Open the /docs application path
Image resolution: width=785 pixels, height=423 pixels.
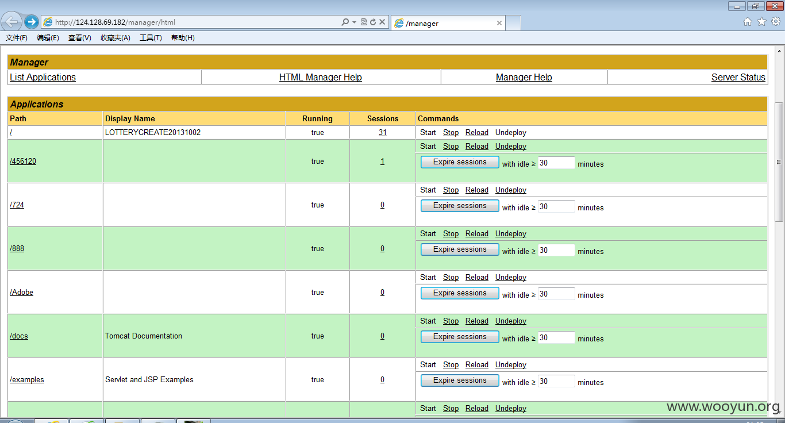(x=19, y=336)
